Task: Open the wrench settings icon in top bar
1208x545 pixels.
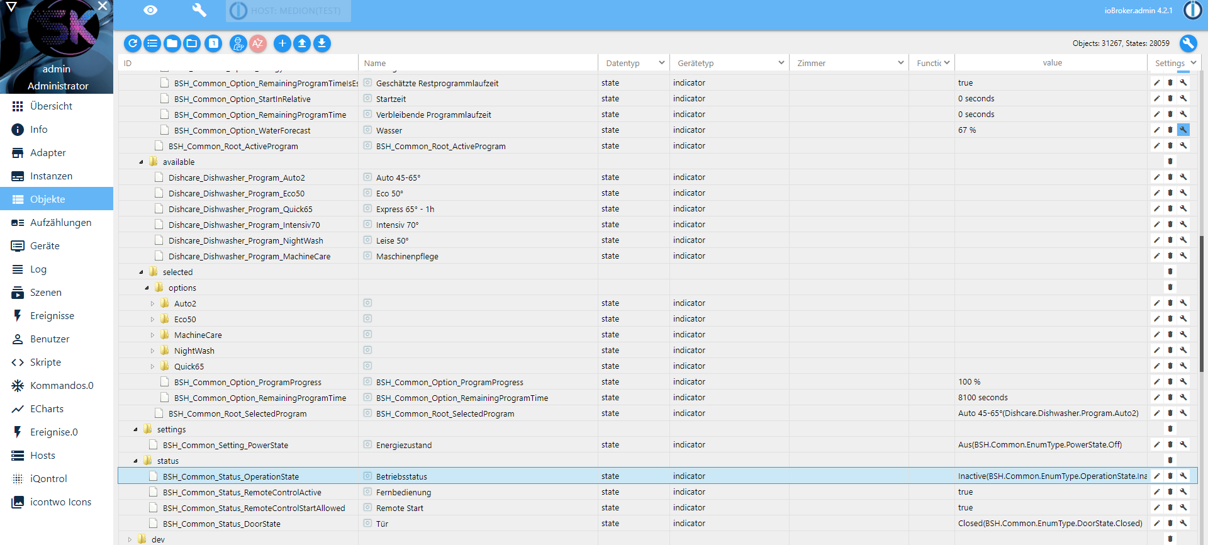Action: (199, 10)
